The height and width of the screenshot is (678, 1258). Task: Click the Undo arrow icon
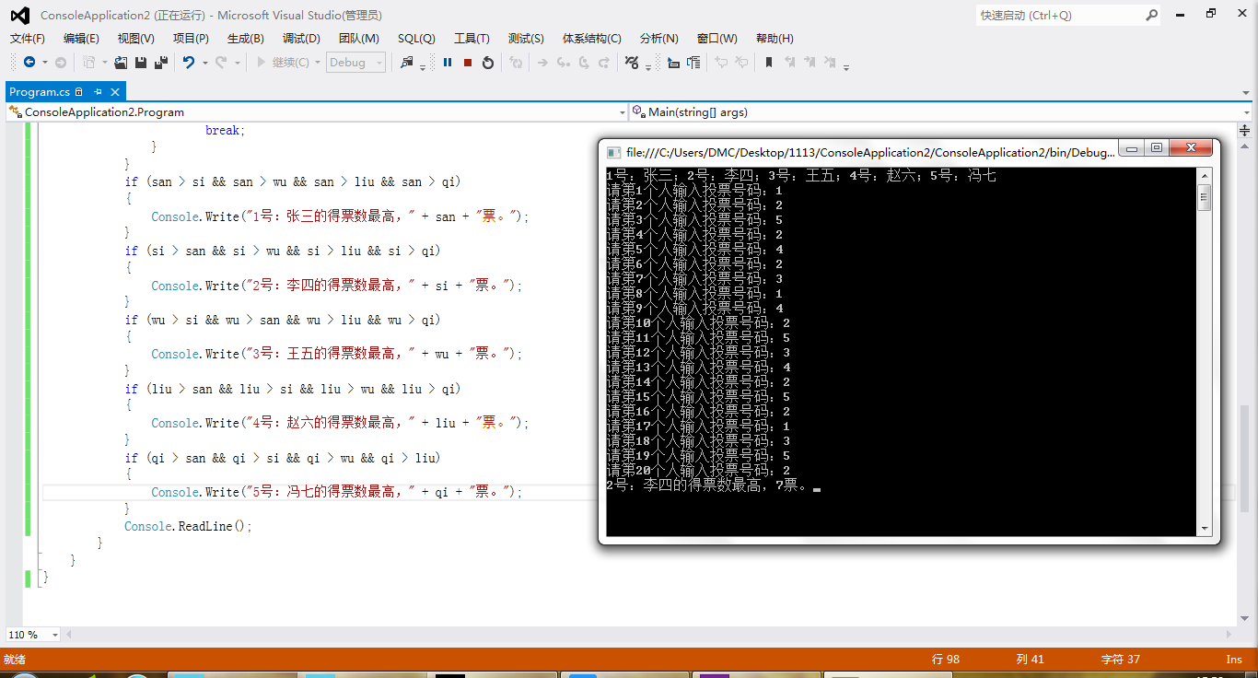[x=189, y=63]
